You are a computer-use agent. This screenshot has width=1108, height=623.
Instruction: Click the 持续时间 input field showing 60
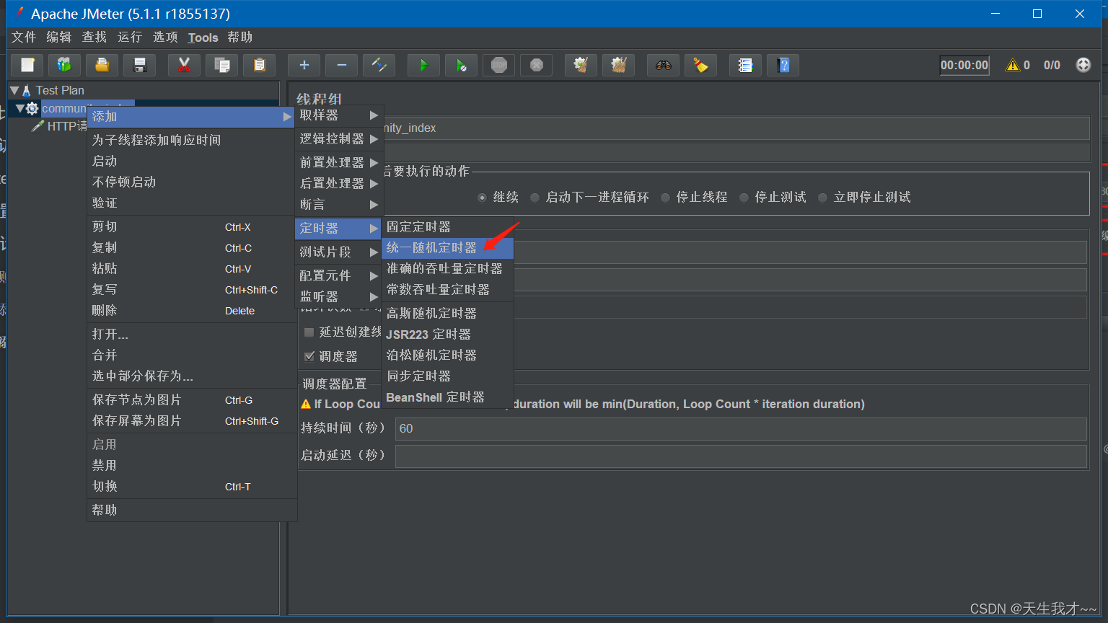[x=741, y=429]
